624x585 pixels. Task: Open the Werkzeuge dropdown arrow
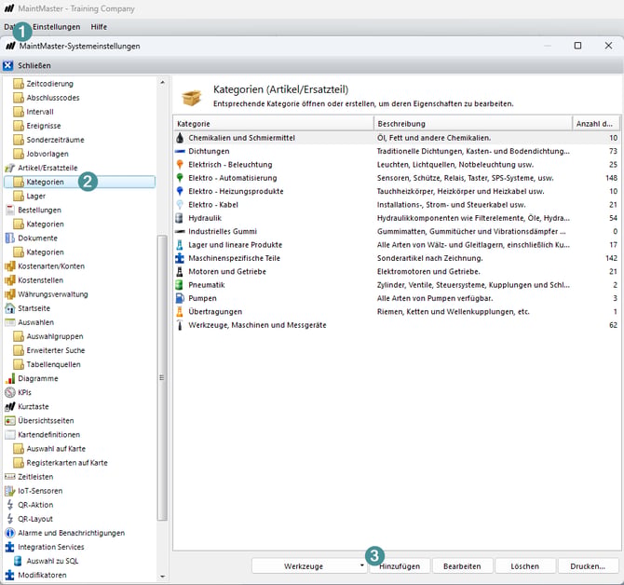[361, 565]
